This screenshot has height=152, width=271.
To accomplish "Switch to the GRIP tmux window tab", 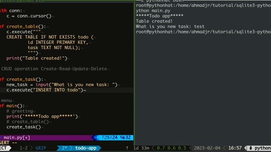I will (x=41, y=148).
